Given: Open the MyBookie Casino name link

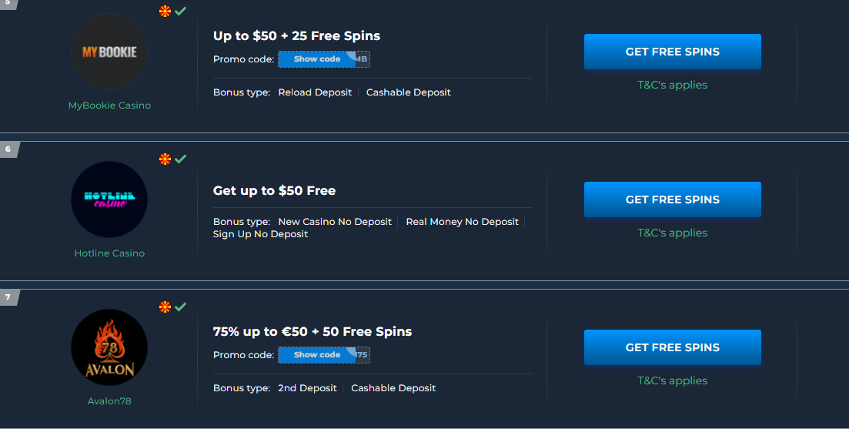Looking at the screenshot, I should coord(109,106).
